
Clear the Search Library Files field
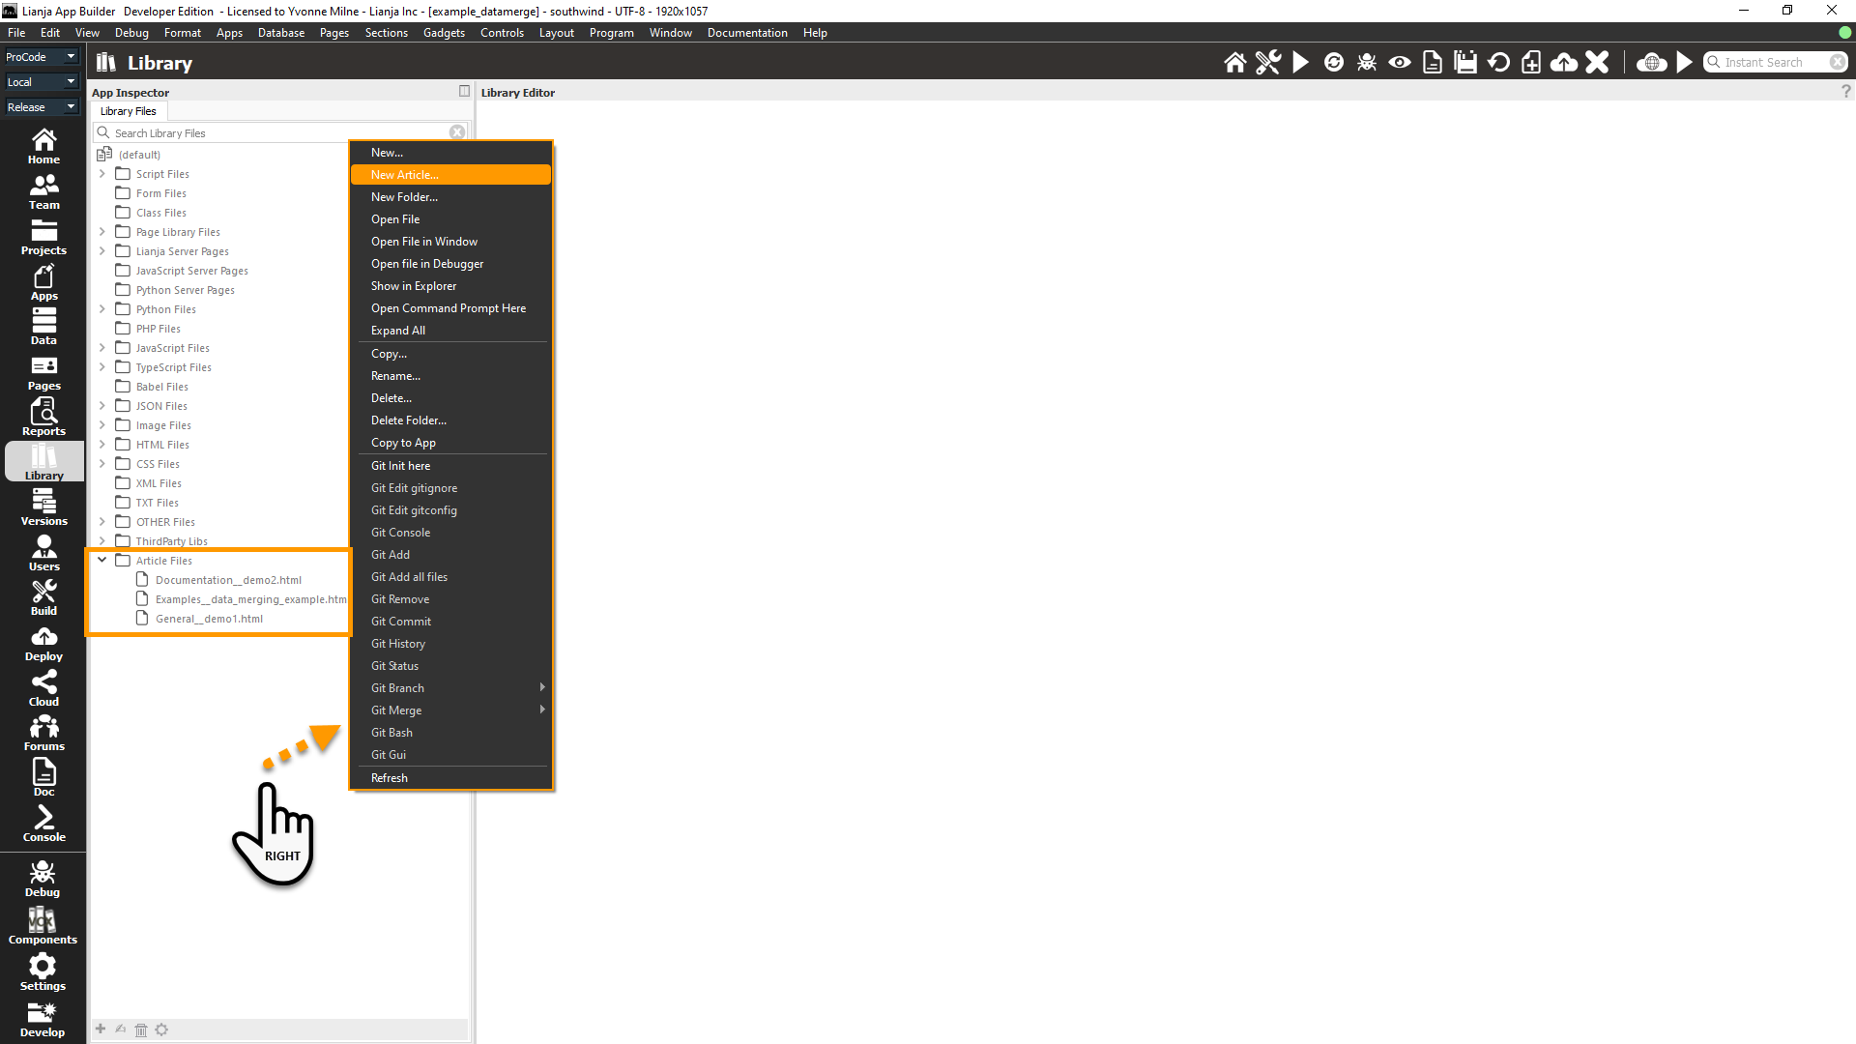(x=457, y=132)
